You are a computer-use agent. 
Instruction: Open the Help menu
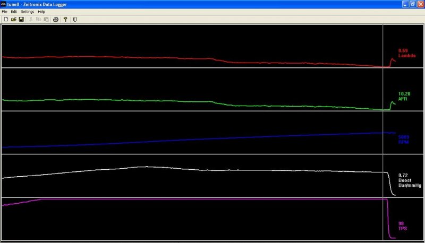click(41, 11)
